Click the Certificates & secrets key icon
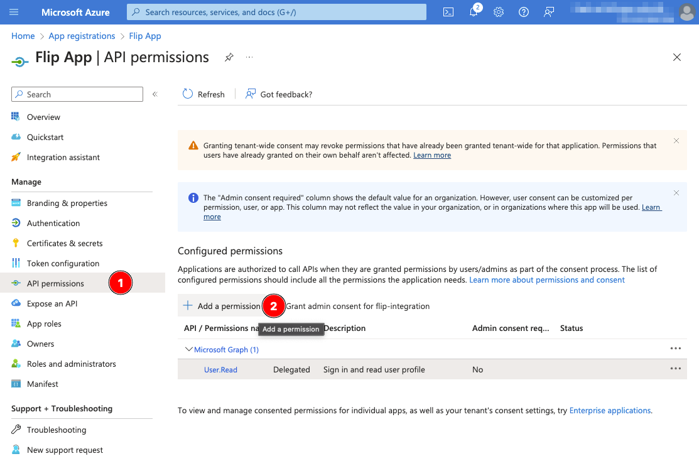The width and height of the screenshot is (699, 466). coord(16,243)
